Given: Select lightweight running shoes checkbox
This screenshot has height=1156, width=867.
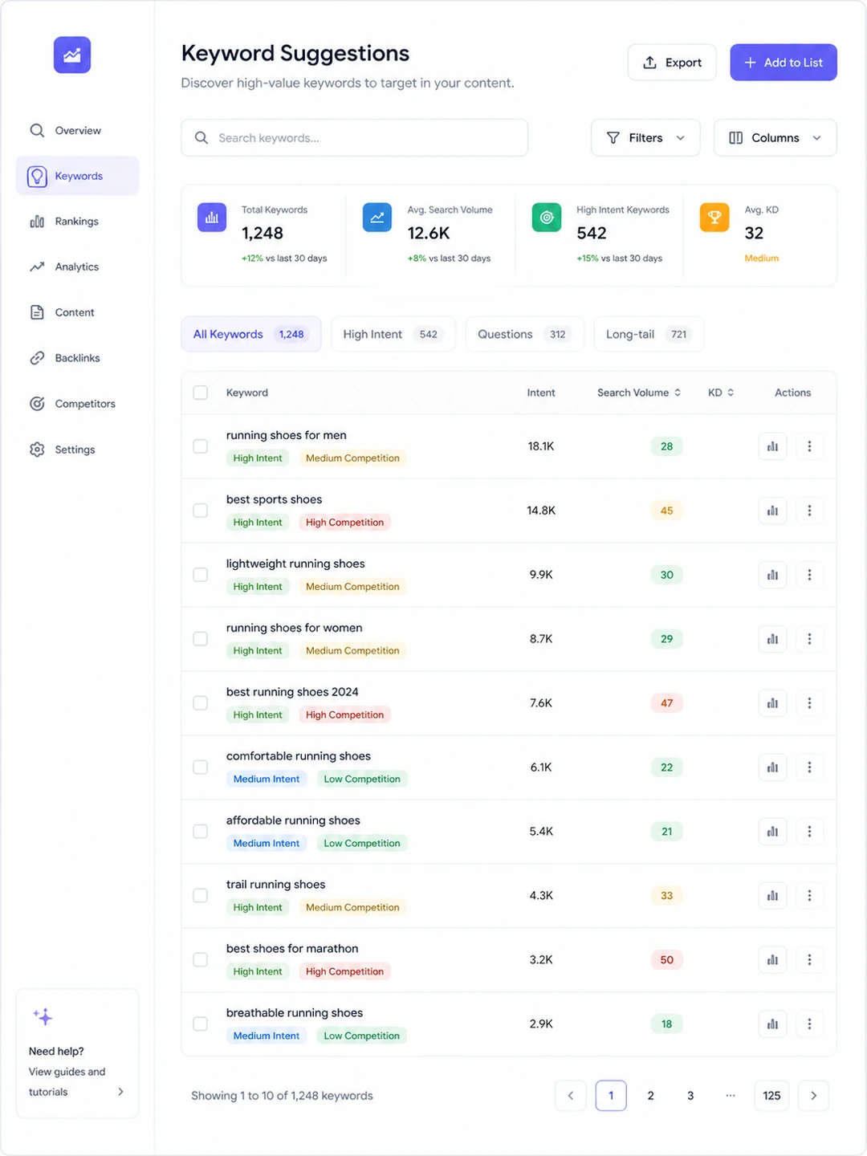Looking at the screenshot, I should [201, 575].
